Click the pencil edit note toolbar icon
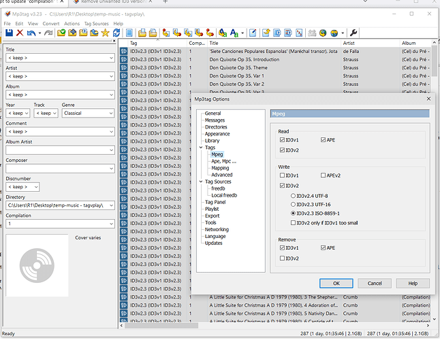 (253, 33)
